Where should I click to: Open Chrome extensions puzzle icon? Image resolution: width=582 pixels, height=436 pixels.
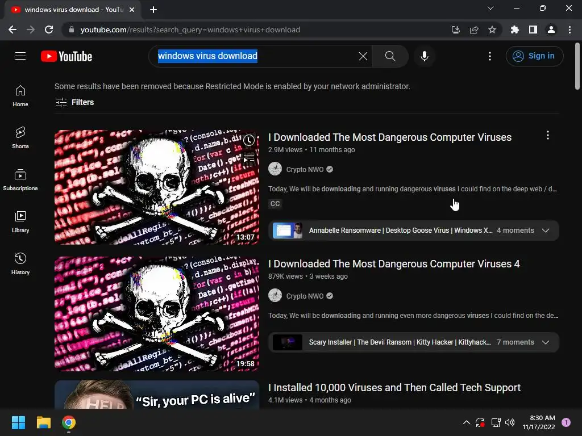(x=515, y=30)
